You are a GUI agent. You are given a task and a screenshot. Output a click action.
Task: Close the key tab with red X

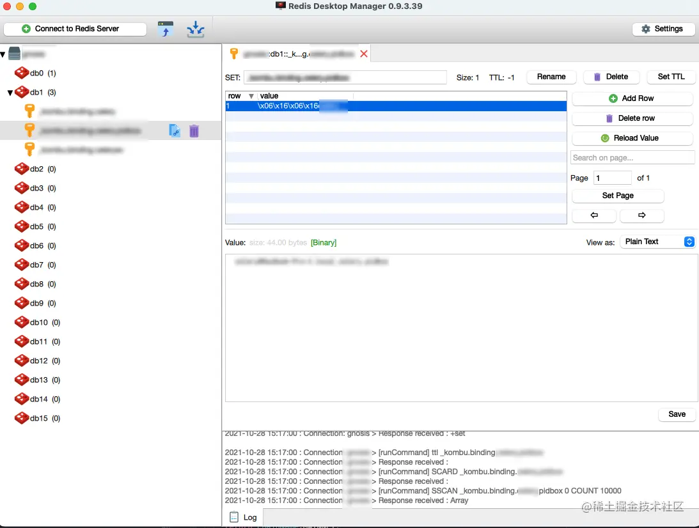pos(364,54)
